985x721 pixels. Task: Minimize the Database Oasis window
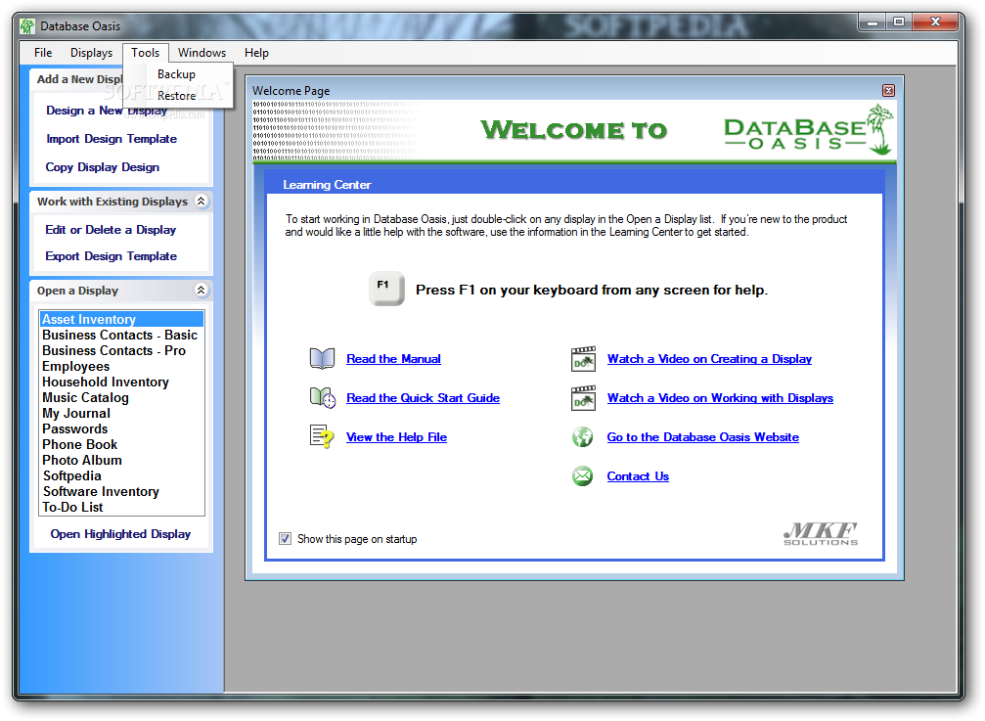pyautogui.click(x=872, y=23)
